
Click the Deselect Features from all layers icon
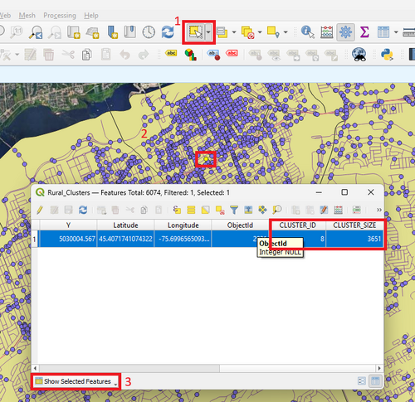[247, 32]
